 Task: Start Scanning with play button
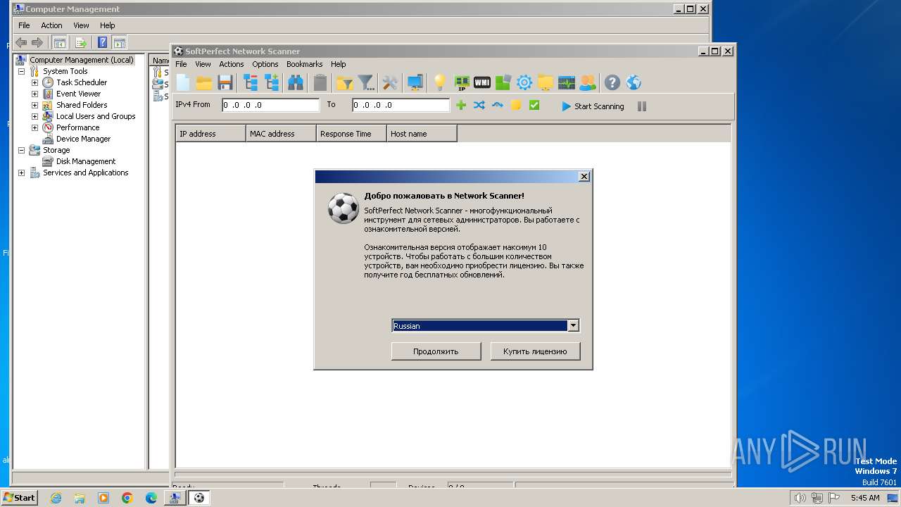point(593,106)
